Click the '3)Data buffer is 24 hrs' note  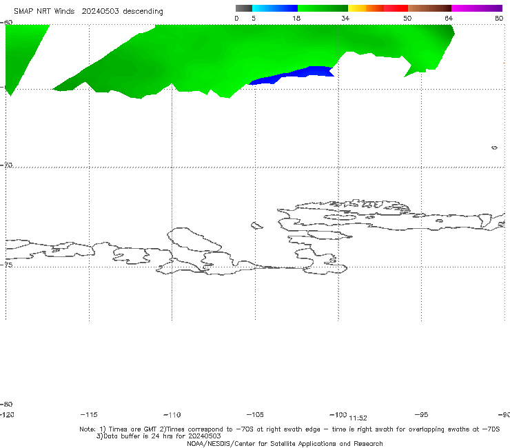pos(159,436)
